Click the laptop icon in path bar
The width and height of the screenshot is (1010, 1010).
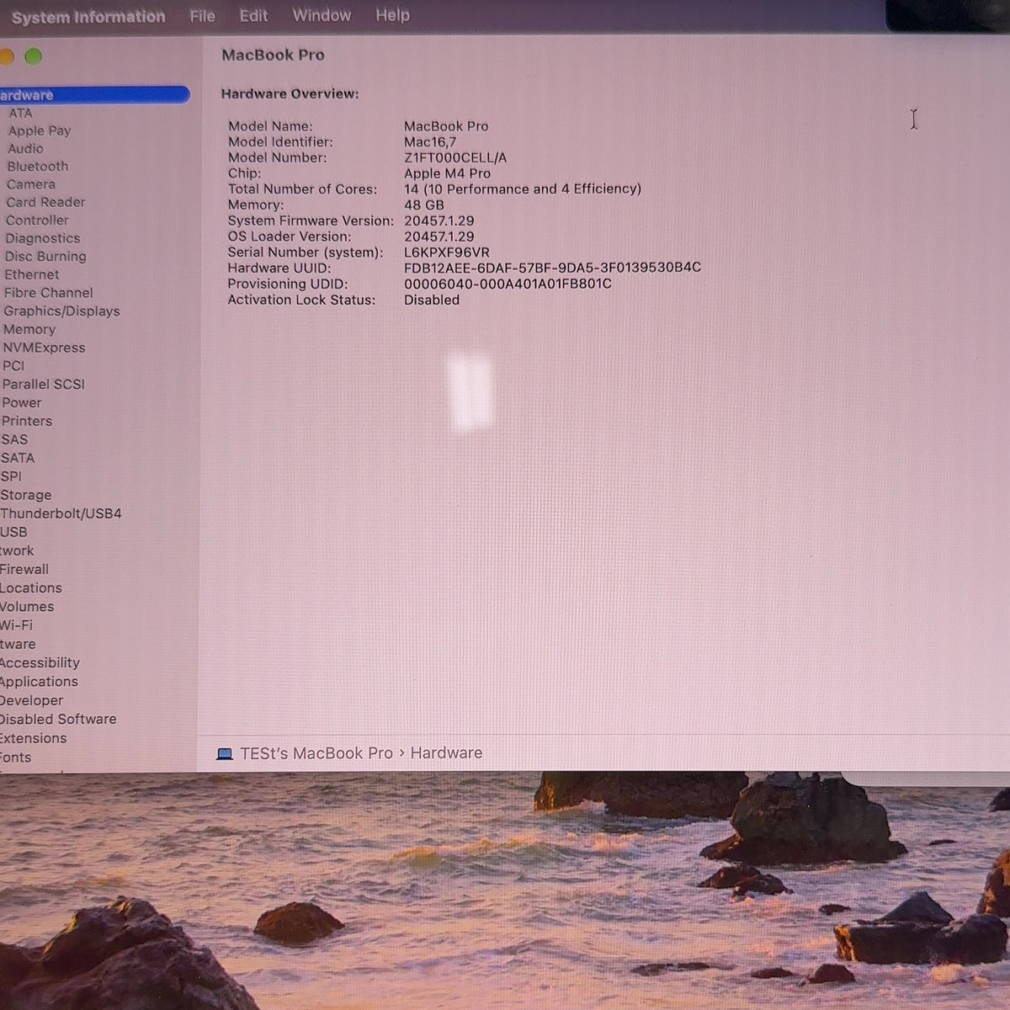(x=225, y=754)
